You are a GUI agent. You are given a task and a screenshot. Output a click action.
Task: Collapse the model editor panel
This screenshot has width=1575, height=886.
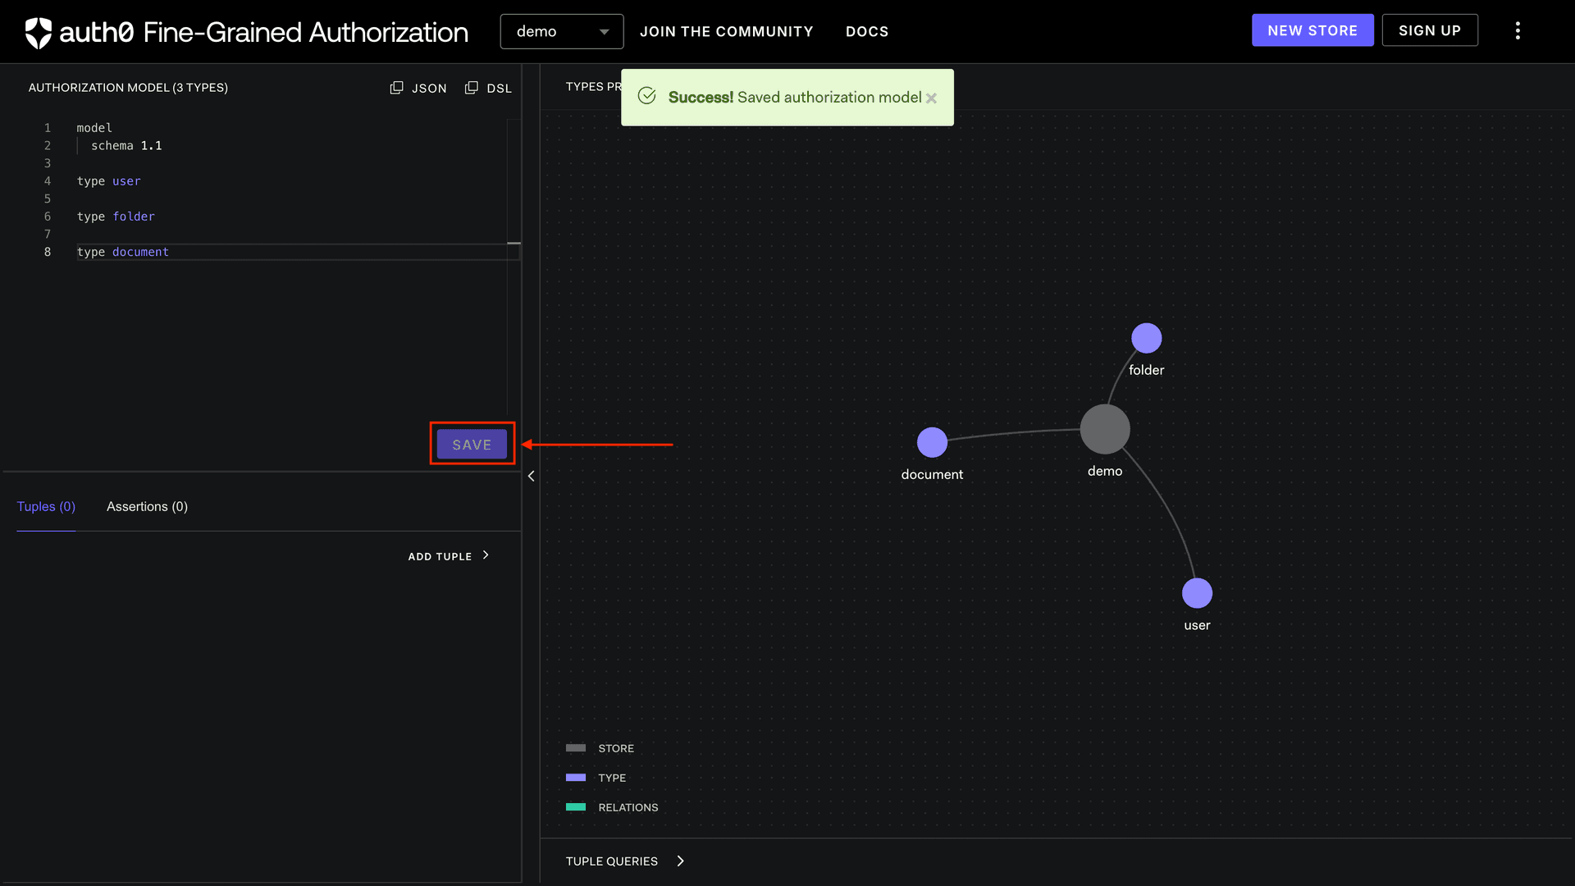coord(532,476)
